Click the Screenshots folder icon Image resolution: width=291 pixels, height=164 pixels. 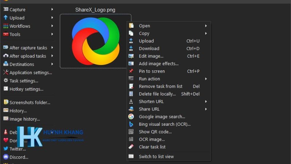(x=6, y=102)
